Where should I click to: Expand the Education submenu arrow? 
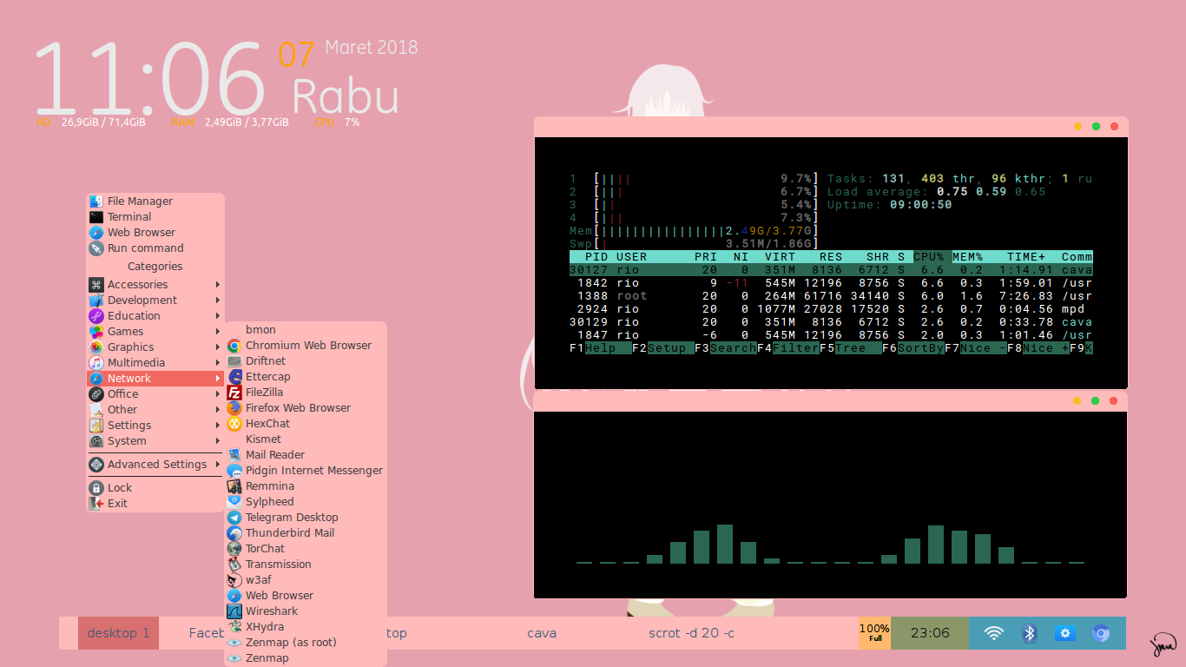tap(218, 316)
